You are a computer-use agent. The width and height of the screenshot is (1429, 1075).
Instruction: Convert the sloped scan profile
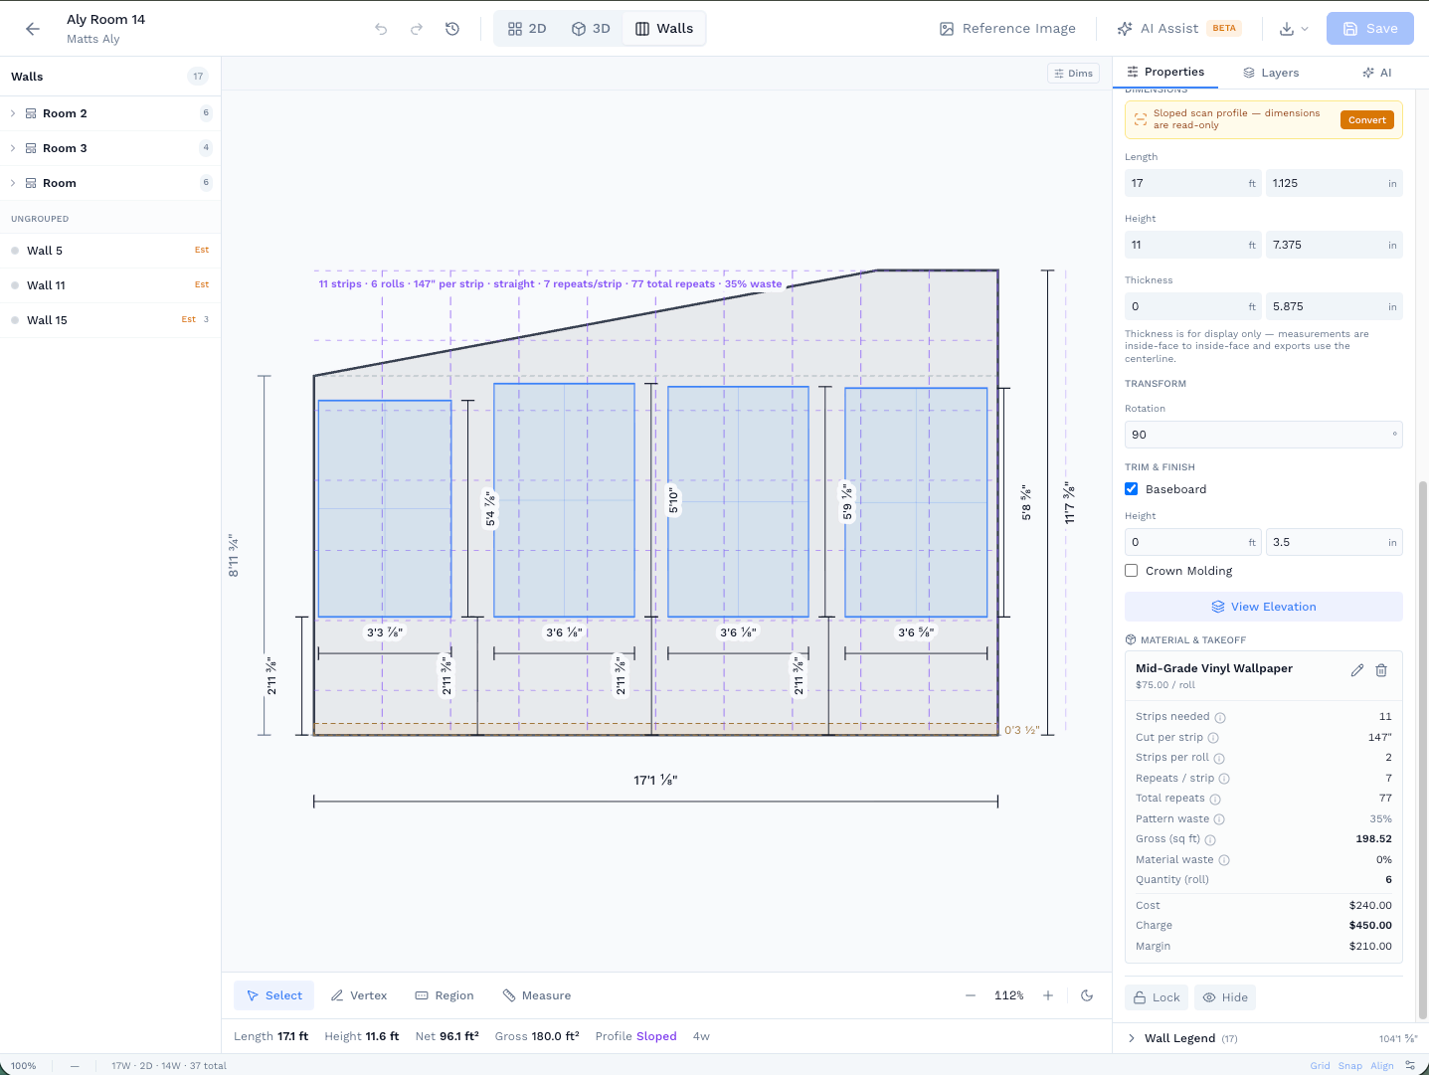(x=1367, y=120)
